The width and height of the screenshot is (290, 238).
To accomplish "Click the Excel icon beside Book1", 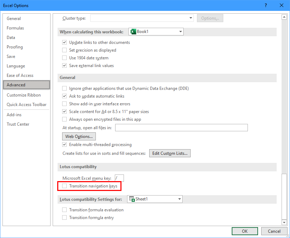I will [x=133, y=32].
